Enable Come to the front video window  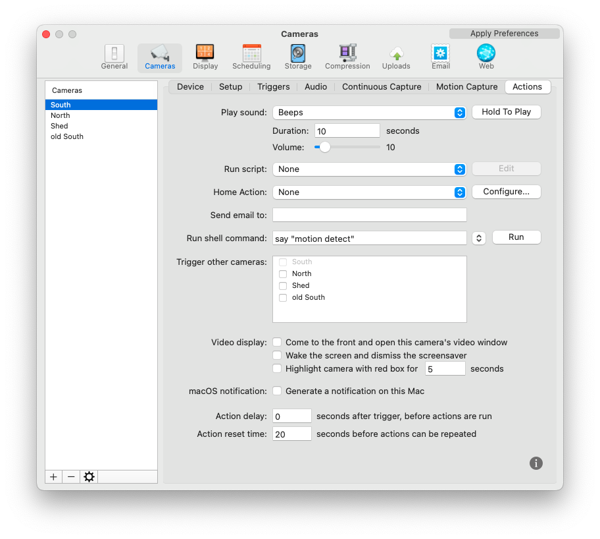(277, 342)
